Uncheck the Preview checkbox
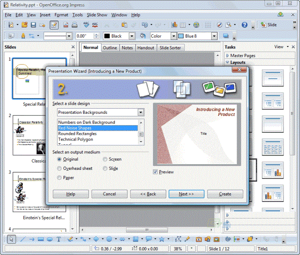 pyautogui.click(x=156, y=172)
